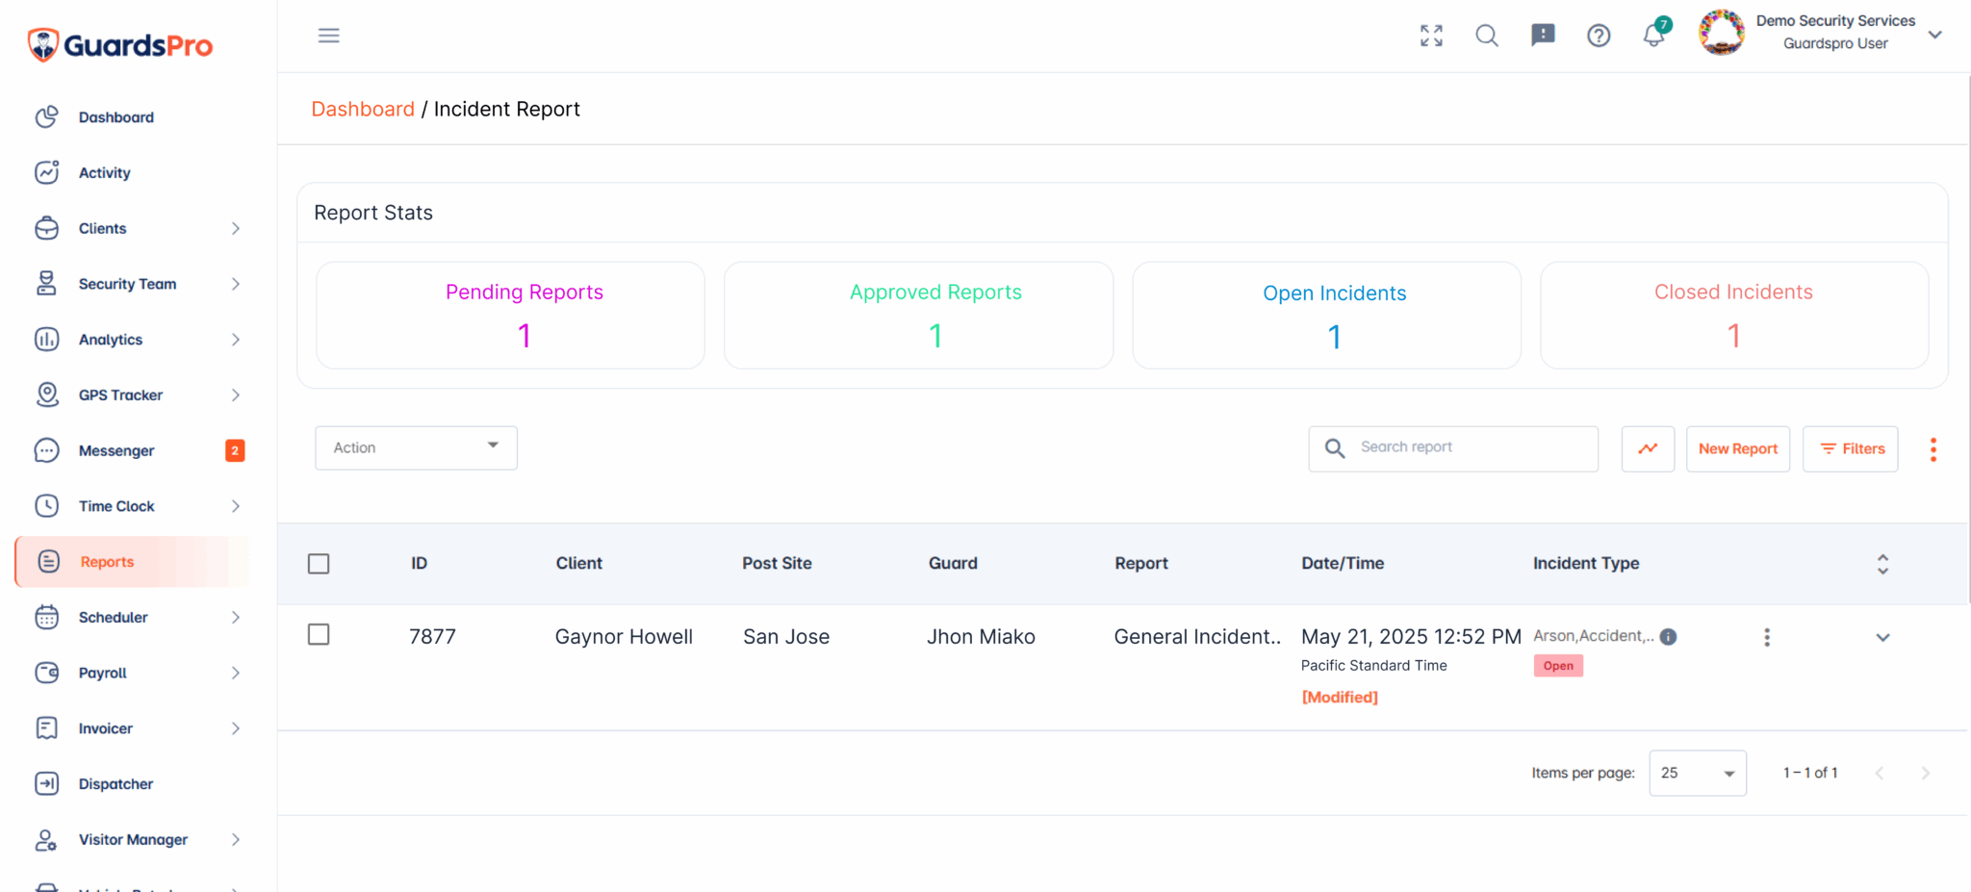1971x892 pixels.
Task: Open the help question mark icon
Action: 1599,36
